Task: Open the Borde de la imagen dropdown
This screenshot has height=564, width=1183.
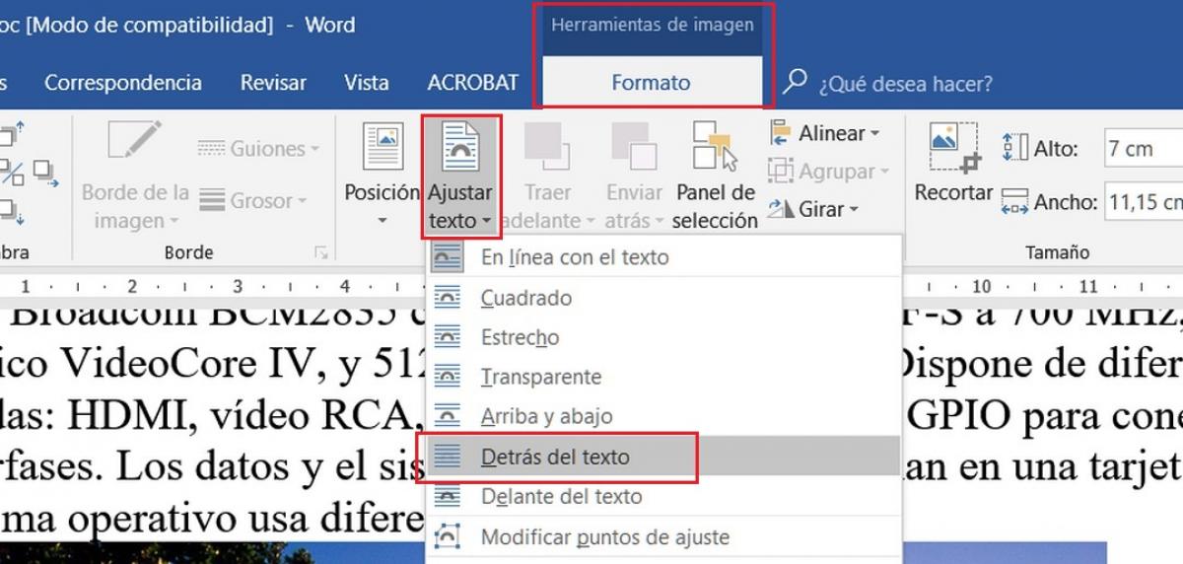Action: pyautogui.click(x=135, y=206)
